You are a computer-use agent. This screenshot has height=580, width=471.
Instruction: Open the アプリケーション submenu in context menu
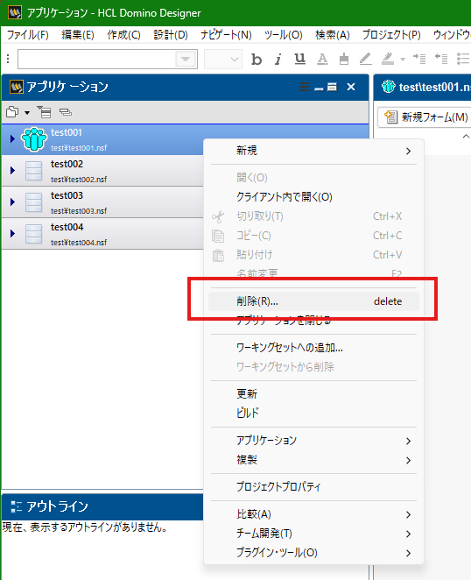click(x=313, y=441)
